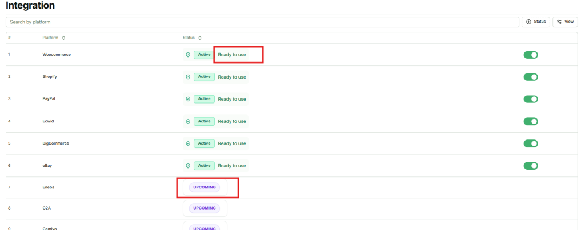The width and height of the screenshot is (585, 230).
Task: Click the Ecwid integration toggle
Action: (531, 121)
